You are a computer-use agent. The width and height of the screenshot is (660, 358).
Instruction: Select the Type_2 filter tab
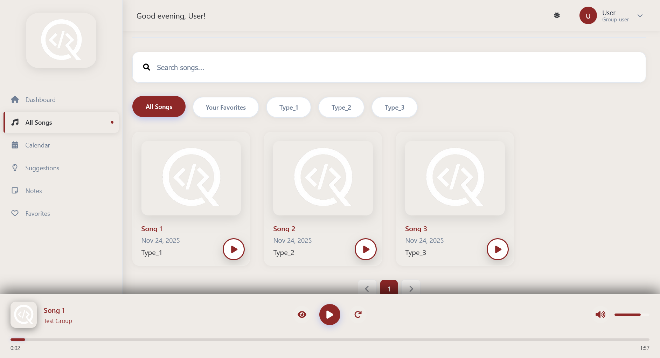pos(341,107)
